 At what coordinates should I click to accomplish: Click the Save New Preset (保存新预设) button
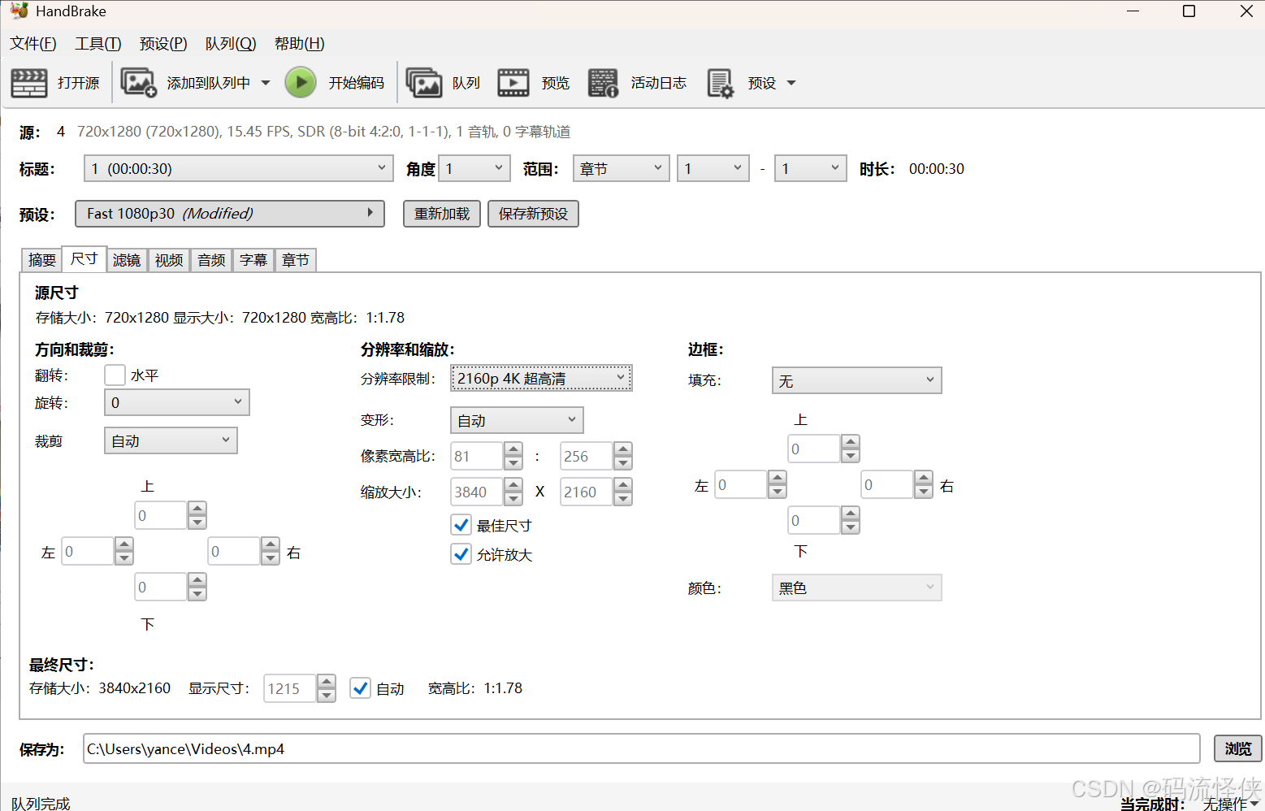click(x=533, y=214)
